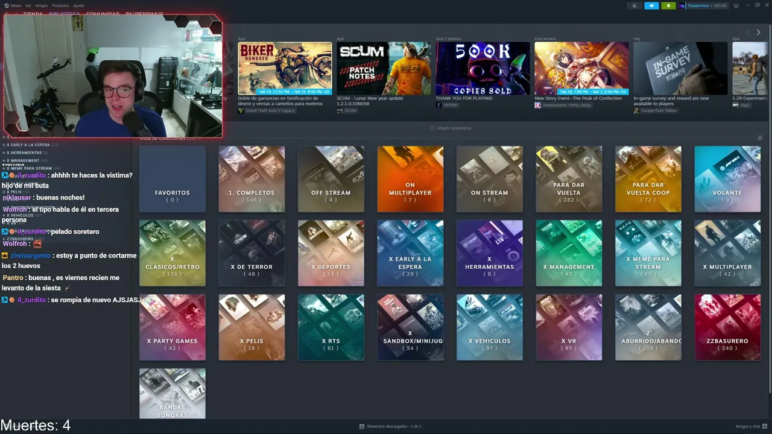Open the Ver menu
772x434 pixels.
point(28,5)
